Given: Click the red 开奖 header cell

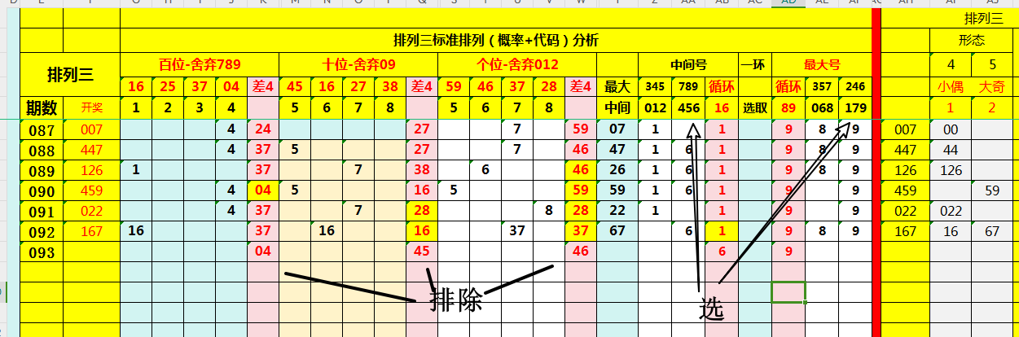Looking at the screenshot, I should [x=91, y=107].
